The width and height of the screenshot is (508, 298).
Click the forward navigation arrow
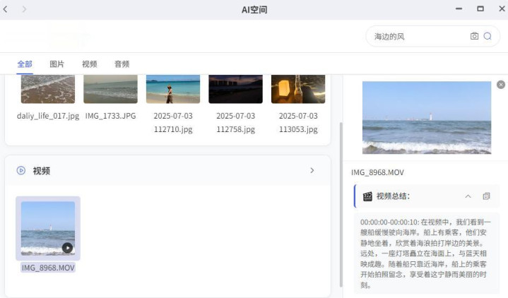click(25, 9)
